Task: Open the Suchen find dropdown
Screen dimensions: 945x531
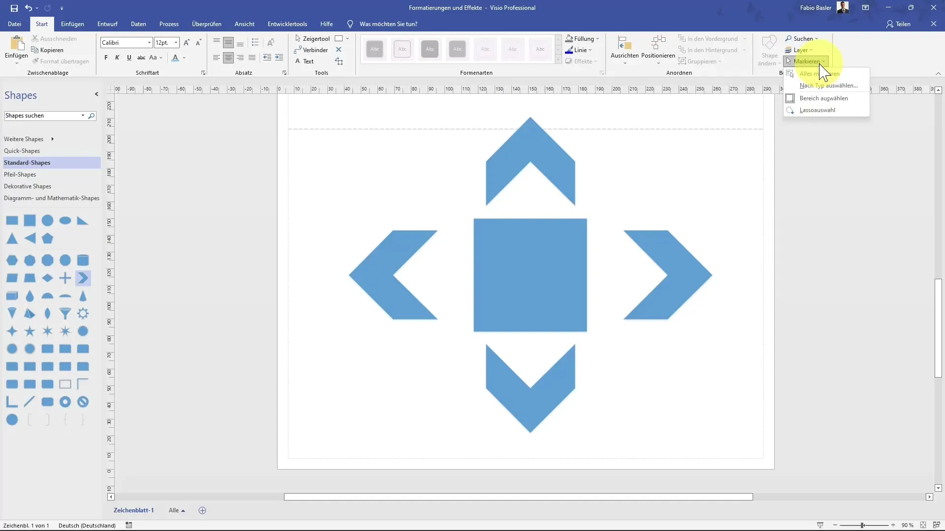Action: pos(801,38)
